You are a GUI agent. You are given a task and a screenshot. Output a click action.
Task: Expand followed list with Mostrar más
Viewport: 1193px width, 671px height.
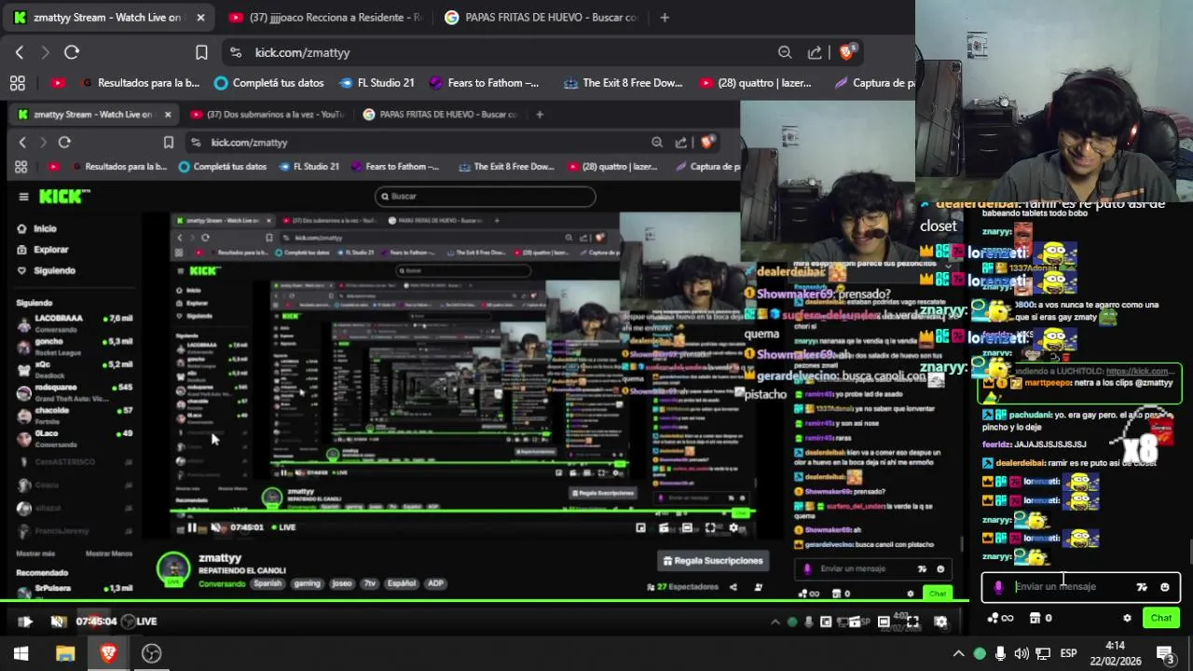pyautogui.click(x=35, y=554)
